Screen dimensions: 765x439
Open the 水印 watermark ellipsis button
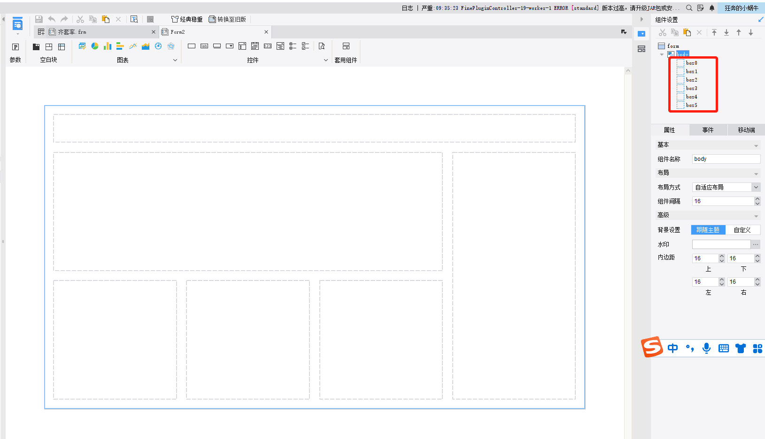[756, 244]
